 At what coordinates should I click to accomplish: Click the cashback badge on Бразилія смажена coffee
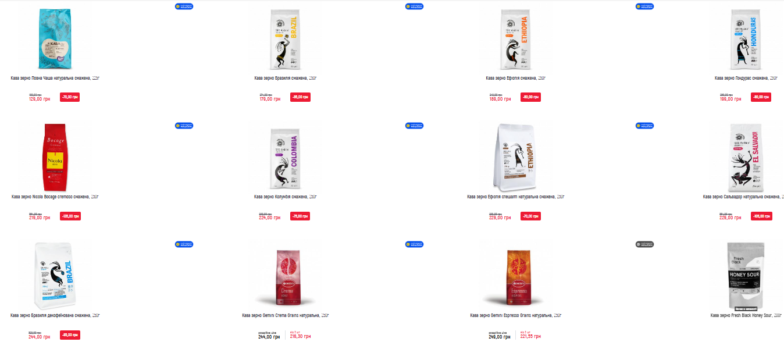414,6
